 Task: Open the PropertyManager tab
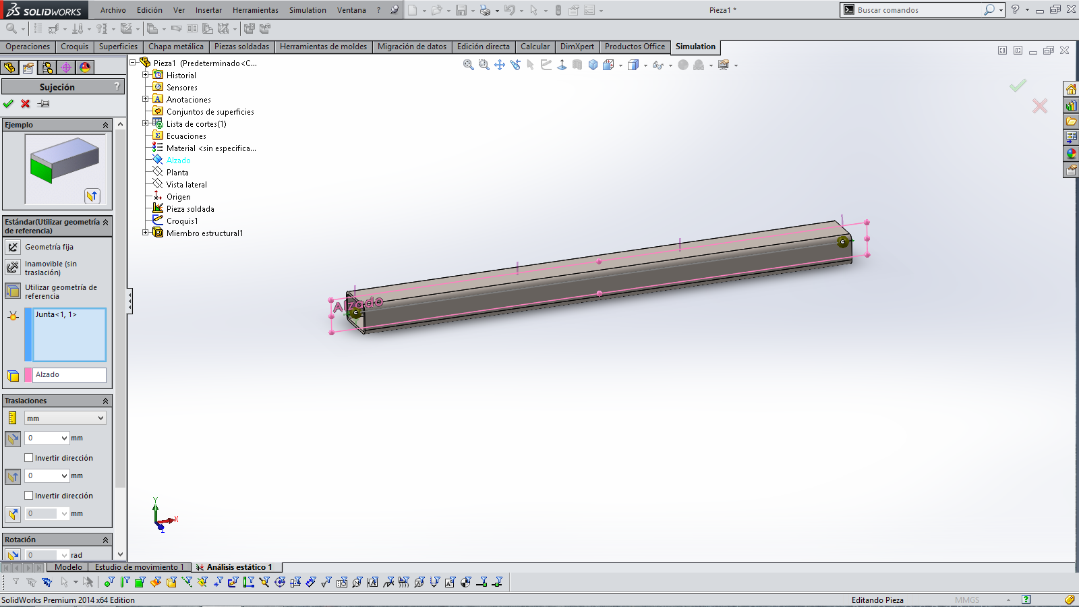coord(28,67)
